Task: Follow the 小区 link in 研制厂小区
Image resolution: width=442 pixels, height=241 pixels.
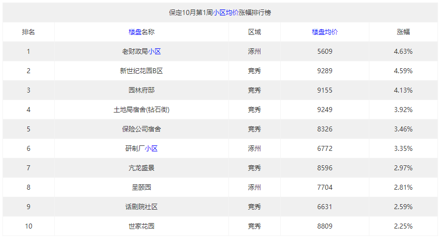Action: (151, 148)
